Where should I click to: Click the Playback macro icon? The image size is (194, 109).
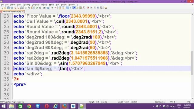click(x=95, y=8)
